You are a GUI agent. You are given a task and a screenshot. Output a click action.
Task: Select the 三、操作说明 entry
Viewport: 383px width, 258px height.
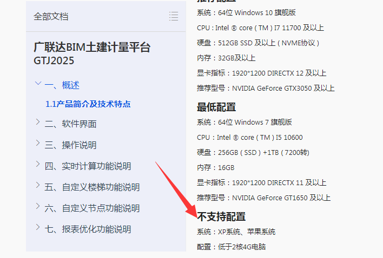(x=70, y=145)
